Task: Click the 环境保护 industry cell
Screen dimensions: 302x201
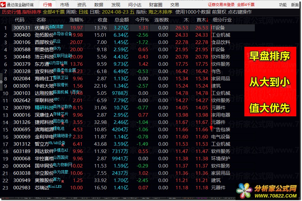Action: tap(221, 159)
